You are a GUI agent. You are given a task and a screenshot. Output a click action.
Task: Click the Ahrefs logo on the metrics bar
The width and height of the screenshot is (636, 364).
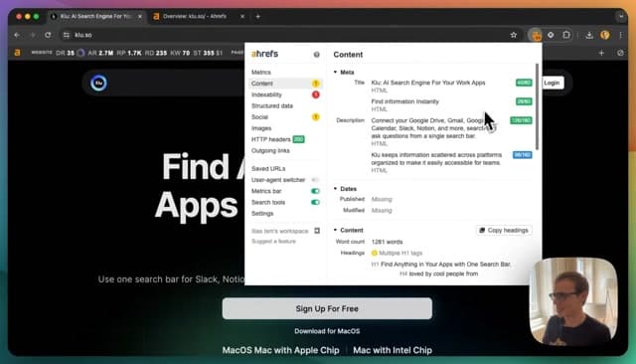pos(17,53)
